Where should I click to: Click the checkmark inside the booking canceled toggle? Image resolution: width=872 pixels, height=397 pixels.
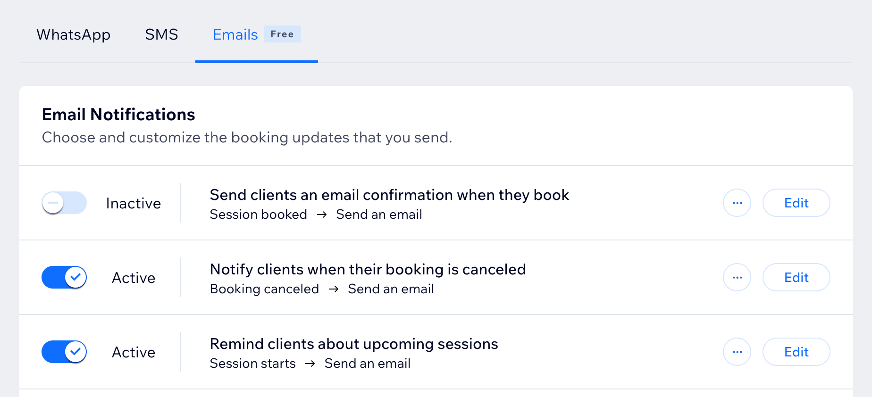[x=75, y=277]
